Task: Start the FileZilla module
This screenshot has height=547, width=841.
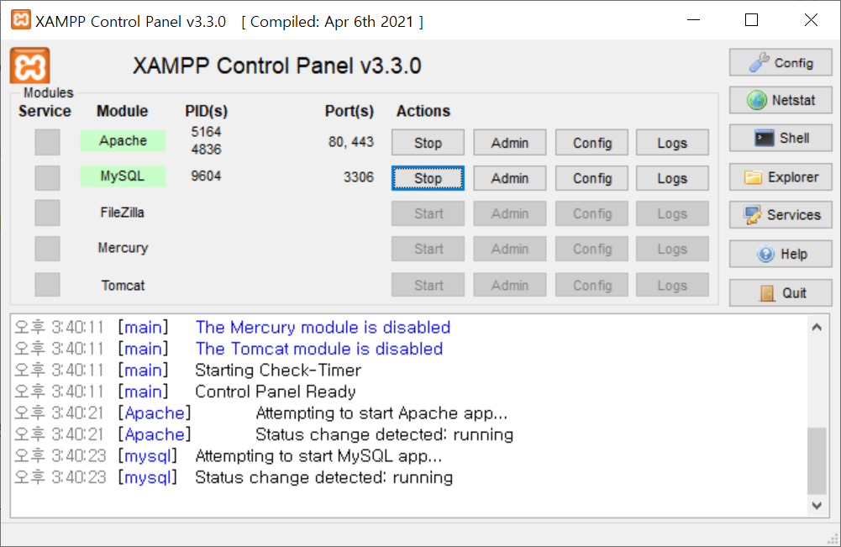Action: point(428,213)
